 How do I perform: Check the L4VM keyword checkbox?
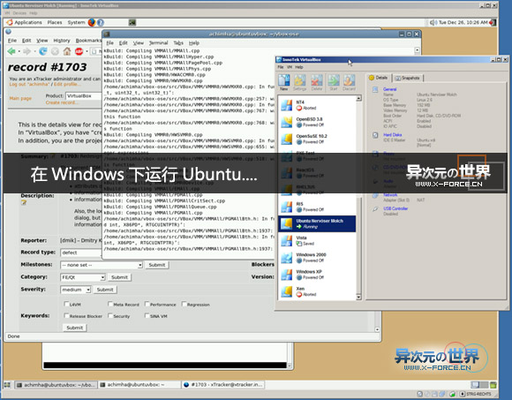66,304
